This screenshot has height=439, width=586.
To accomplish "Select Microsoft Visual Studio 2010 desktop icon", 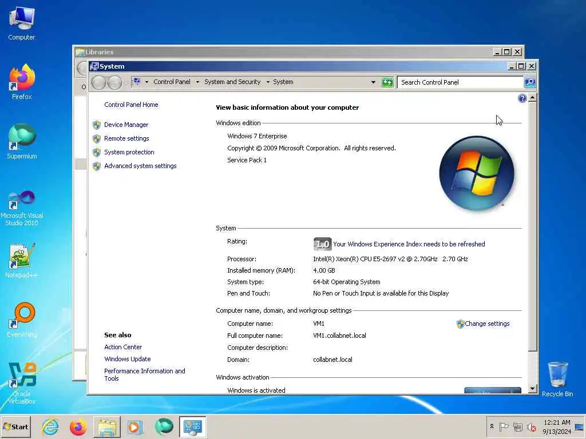I will 22,207.
